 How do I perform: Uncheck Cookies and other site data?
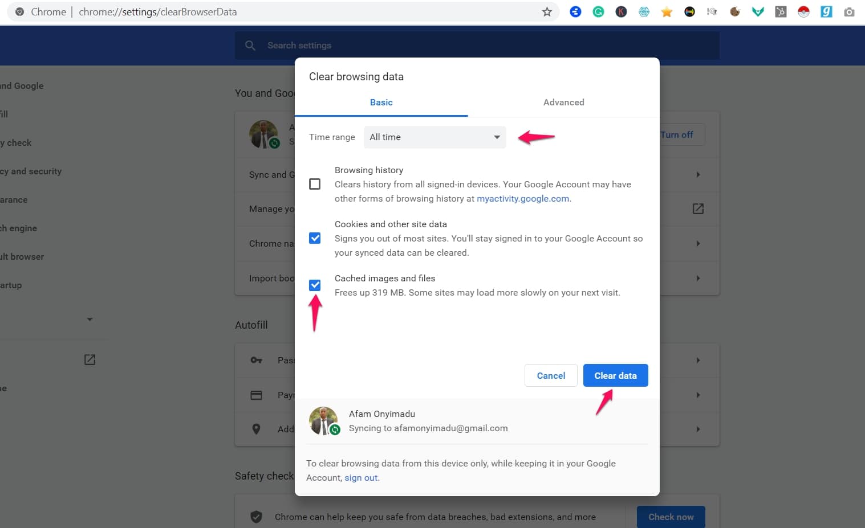tap(315, 238)
